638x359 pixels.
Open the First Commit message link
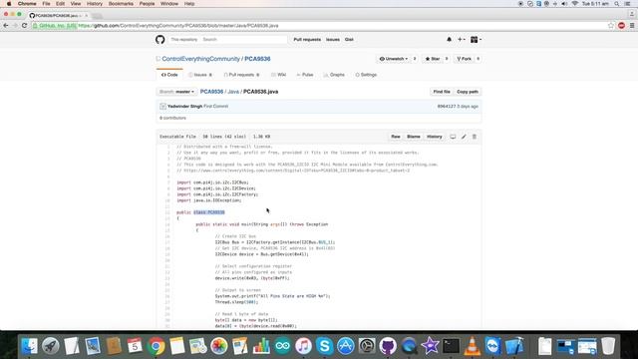[x=215, y=107]
